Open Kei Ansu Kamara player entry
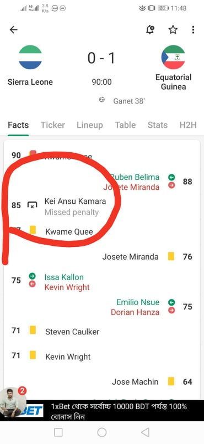Screen dimensions: 204x444 76,202
